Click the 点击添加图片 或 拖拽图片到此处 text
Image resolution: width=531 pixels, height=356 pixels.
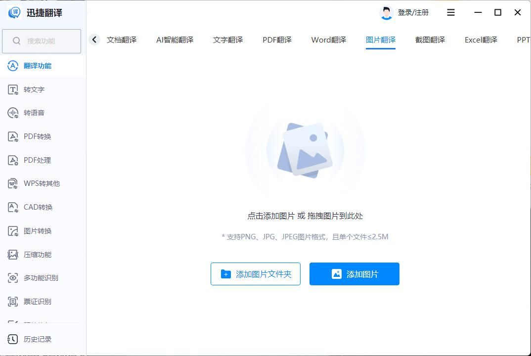pos(305,216)
